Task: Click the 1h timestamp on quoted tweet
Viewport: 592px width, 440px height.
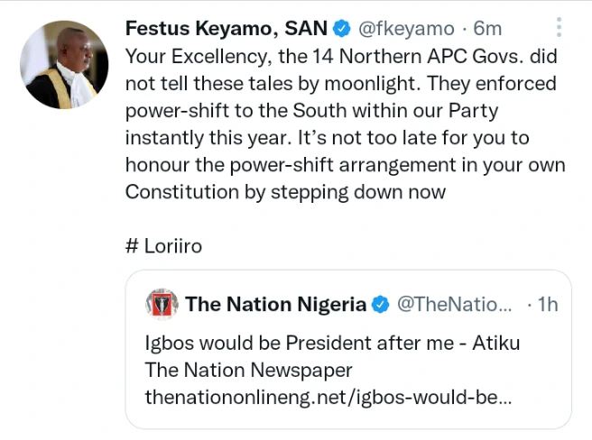Action: 547,305
